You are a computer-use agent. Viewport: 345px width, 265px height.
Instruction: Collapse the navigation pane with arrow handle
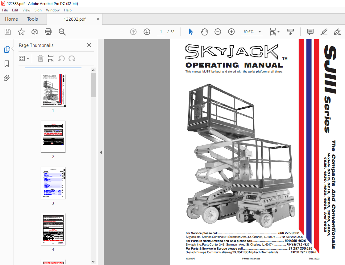(x=101, y=152)
